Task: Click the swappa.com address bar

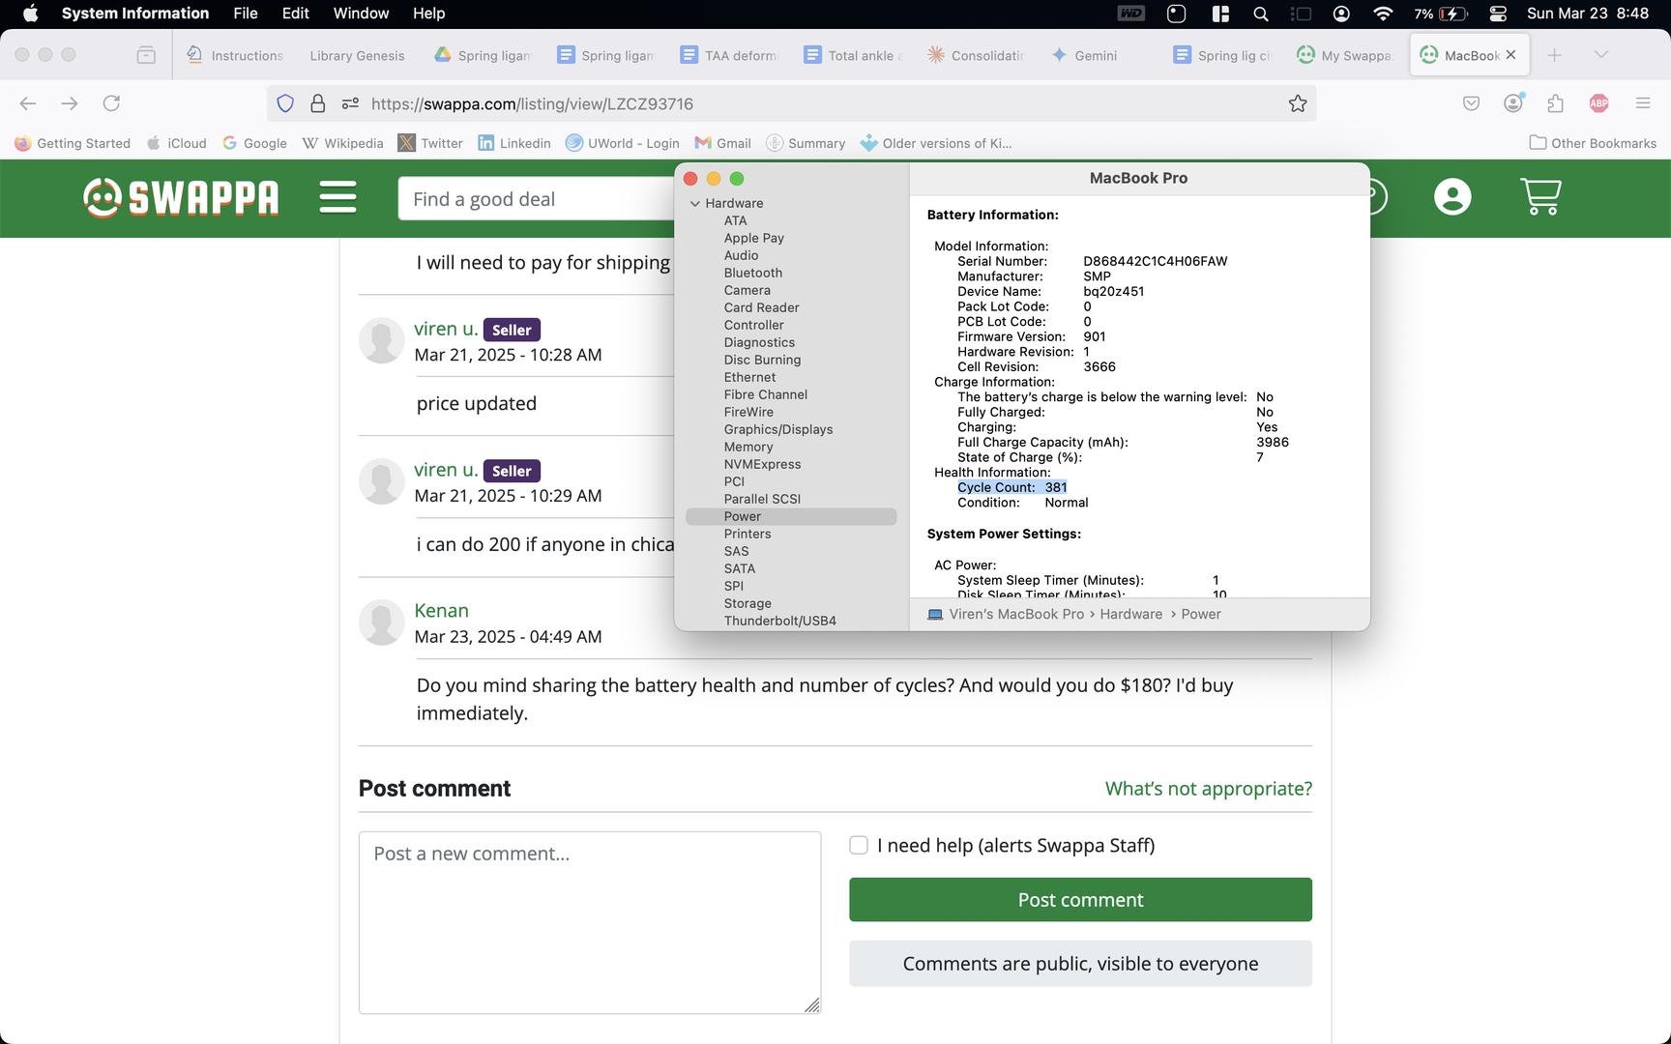Action: pos(793,103)
